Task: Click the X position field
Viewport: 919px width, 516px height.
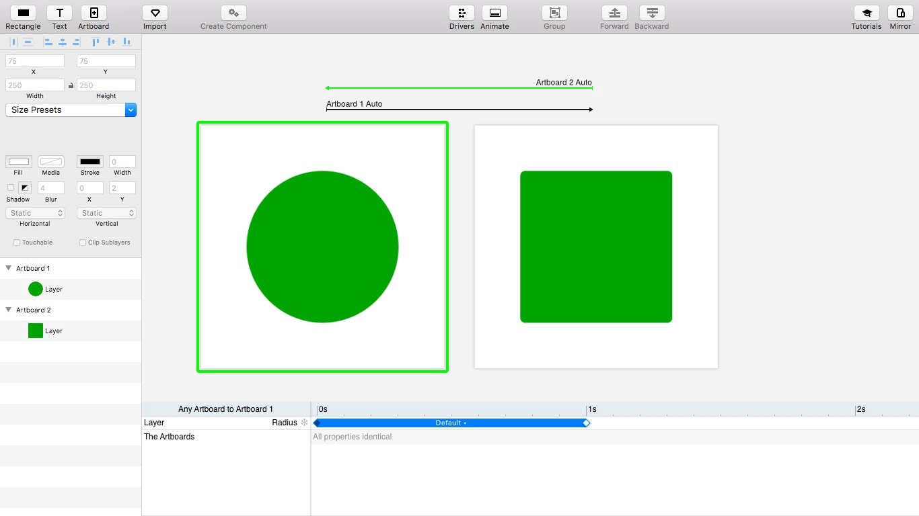Action: coord(35,61)
